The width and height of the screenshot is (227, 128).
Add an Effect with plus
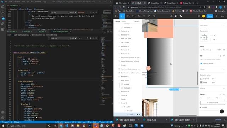[224, 89]
